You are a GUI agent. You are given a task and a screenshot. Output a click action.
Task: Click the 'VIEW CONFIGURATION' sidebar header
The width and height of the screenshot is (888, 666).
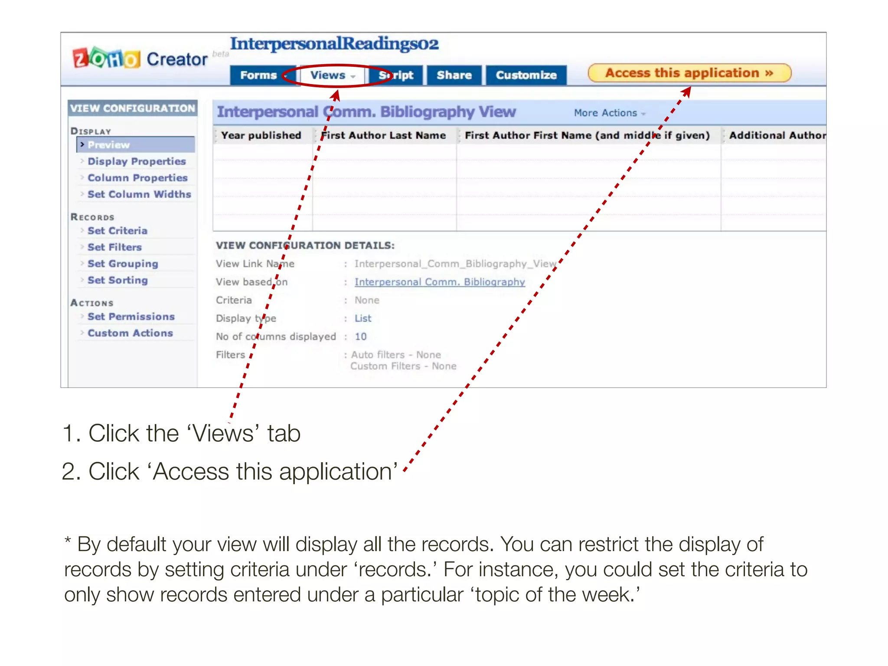[x=133, y=108]
